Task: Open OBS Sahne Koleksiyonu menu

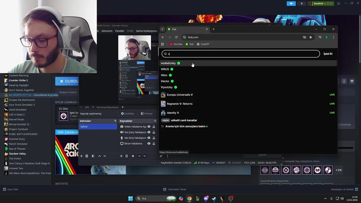Action: pos(146,31)
